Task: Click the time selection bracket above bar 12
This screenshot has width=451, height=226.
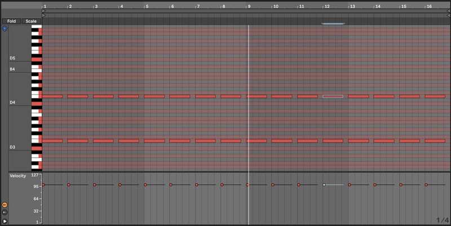Action: click(333, 24)
